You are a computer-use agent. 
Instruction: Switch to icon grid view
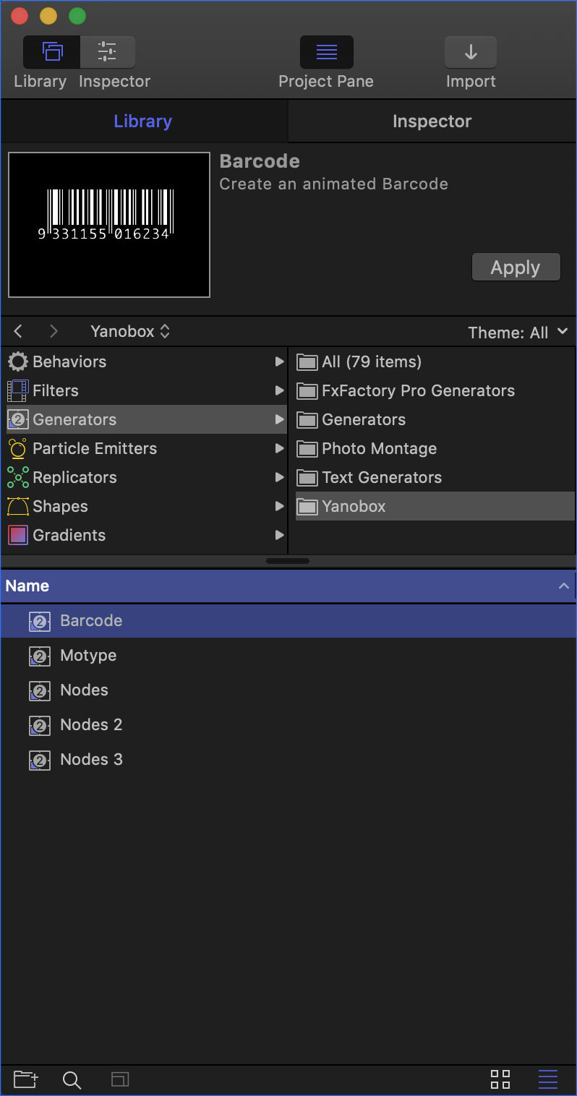[500, 1079]
